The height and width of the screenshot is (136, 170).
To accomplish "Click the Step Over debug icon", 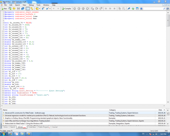I will 97,8.
